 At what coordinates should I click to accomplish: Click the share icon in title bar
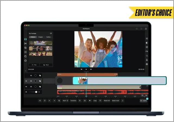coord(146,29)
